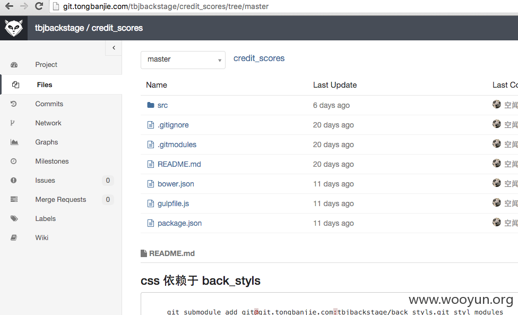Reload the page with the browser refresh button
The image size is (518, 315).
click(39, 6)
